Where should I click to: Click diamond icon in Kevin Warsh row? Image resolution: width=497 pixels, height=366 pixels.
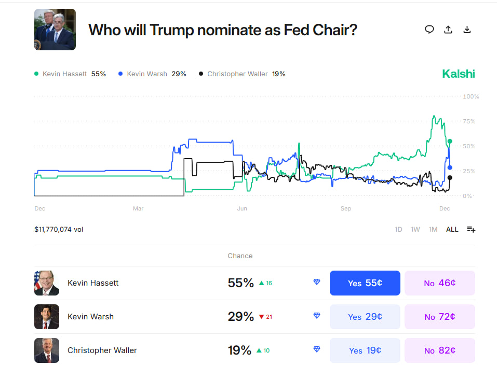tap(317, 316)
